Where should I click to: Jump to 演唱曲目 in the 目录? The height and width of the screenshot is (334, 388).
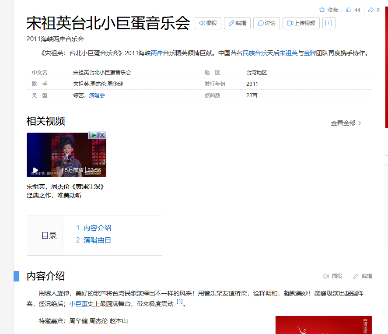[x=97, y=240]
